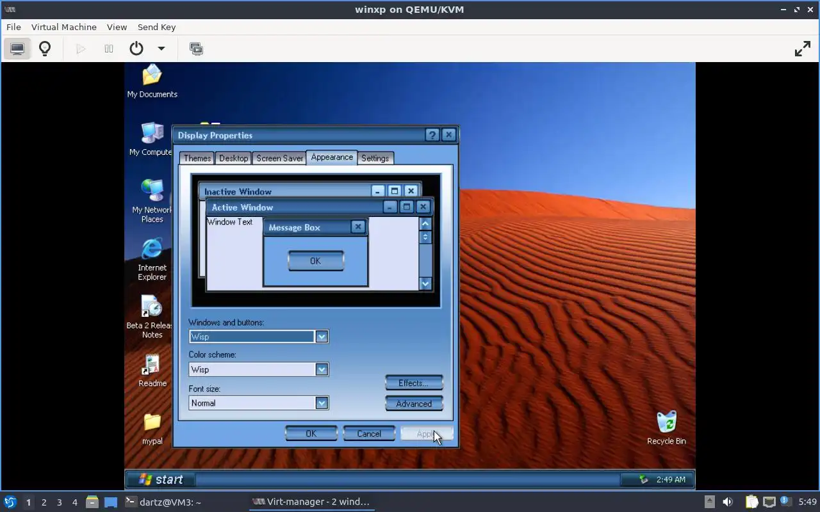Click the Window Text preview label
This screenshot has height=512, width=820.
[230, 222]
